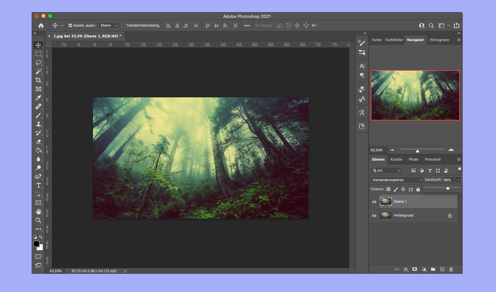
Task: Open the Ebenen panel menu
Action: point(459,159)
